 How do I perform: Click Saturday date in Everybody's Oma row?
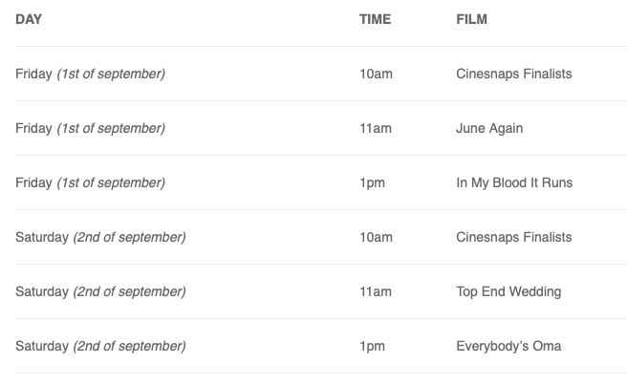tap(100, 346)
